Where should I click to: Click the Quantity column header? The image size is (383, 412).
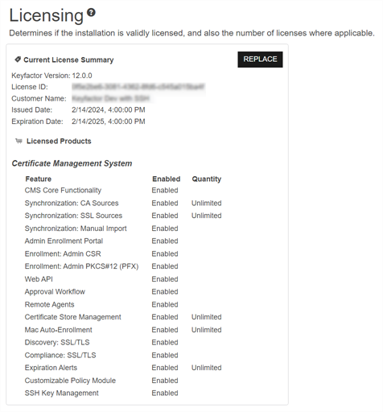[207, 179]
